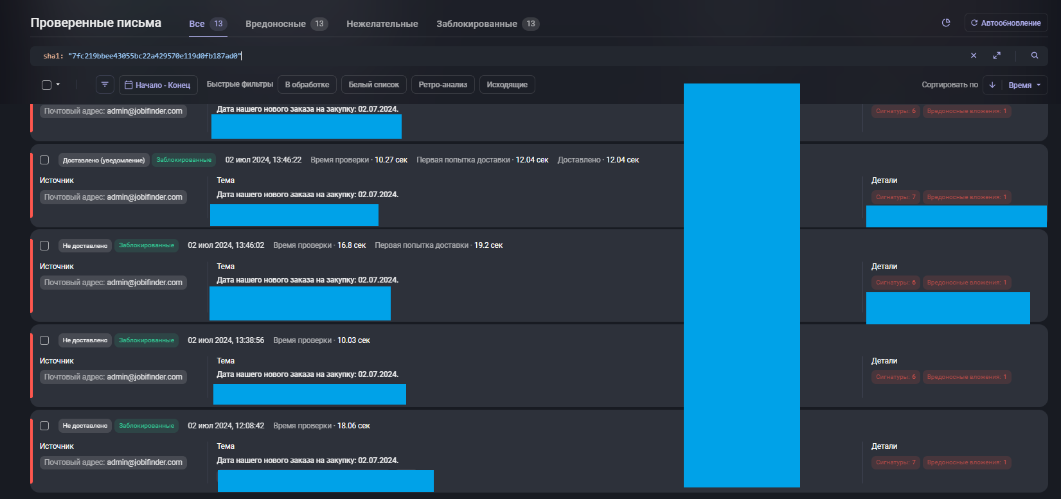
Task: Select the email from 13:46:22
Action: tap(44, 160)
